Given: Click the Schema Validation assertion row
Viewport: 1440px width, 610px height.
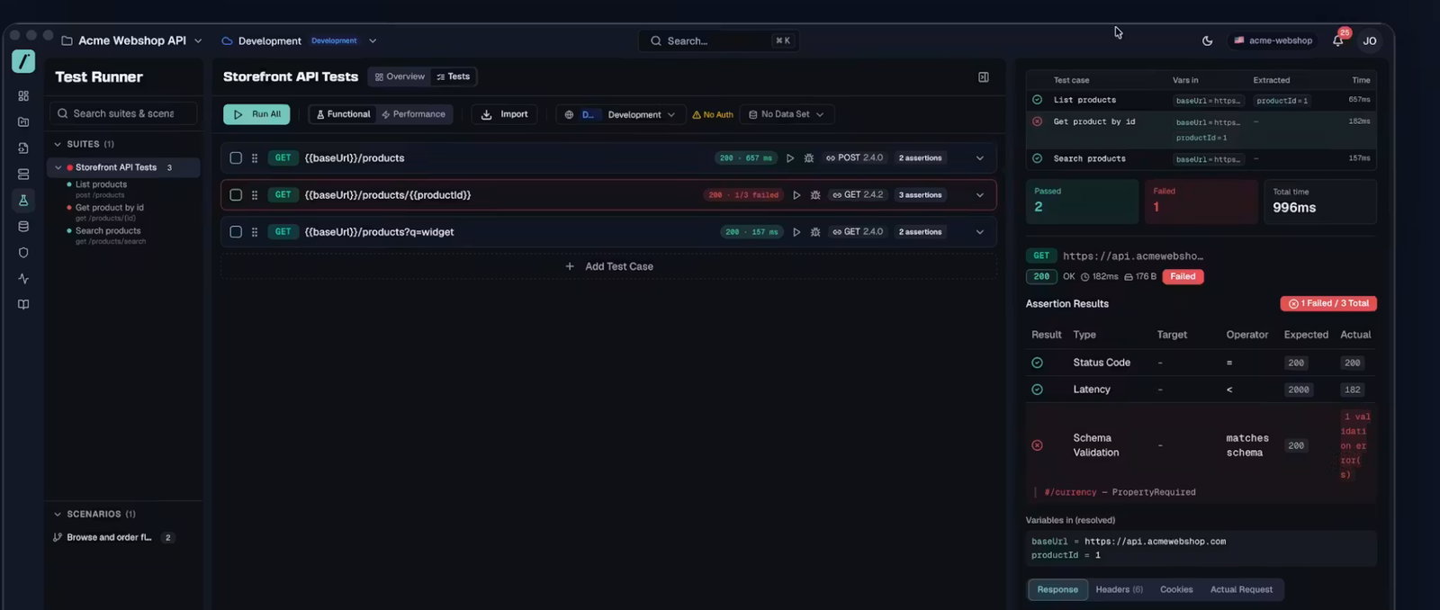Looking at the screenshot, I should pos(1201,445).
